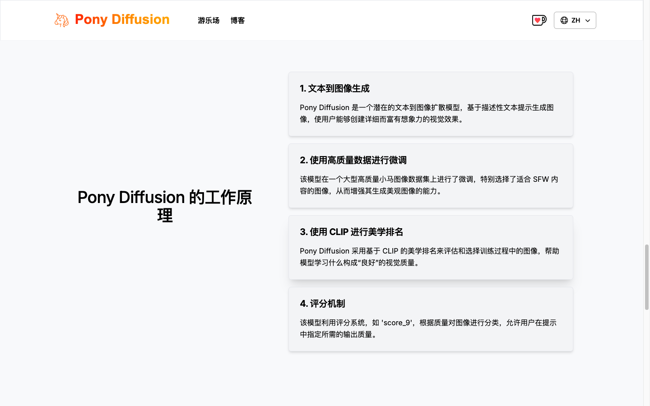Open the ZH language dropdown

coord(575,20)
